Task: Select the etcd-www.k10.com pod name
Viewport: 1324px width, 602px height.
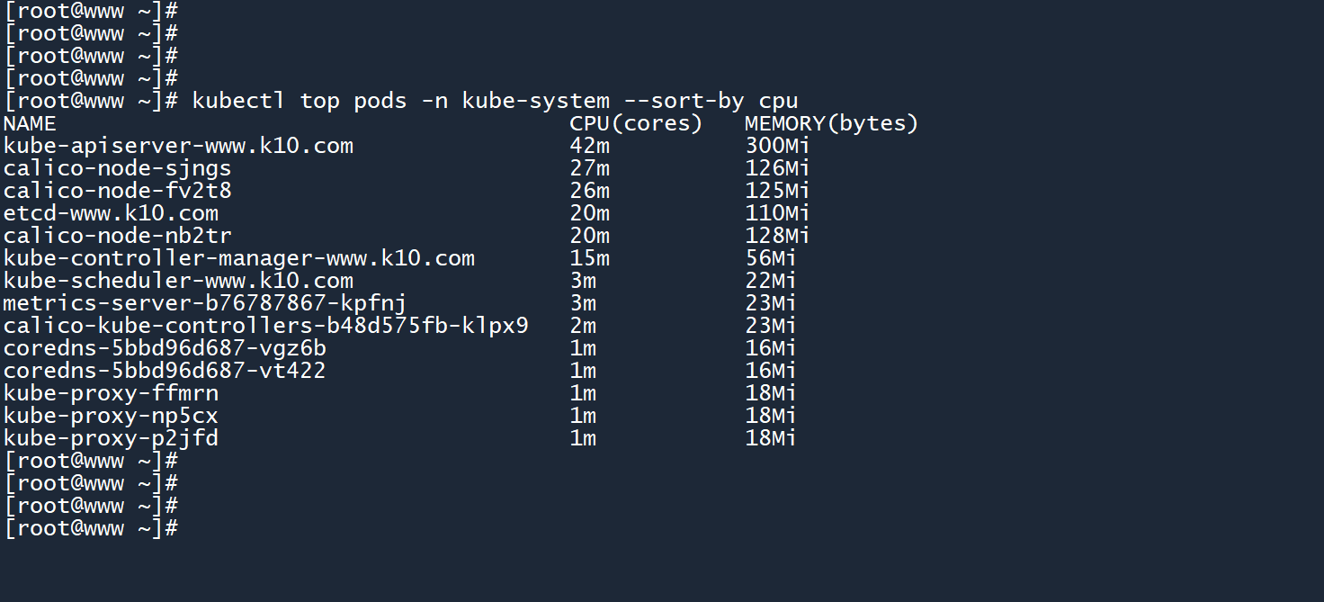Action: tap(111, 213)
